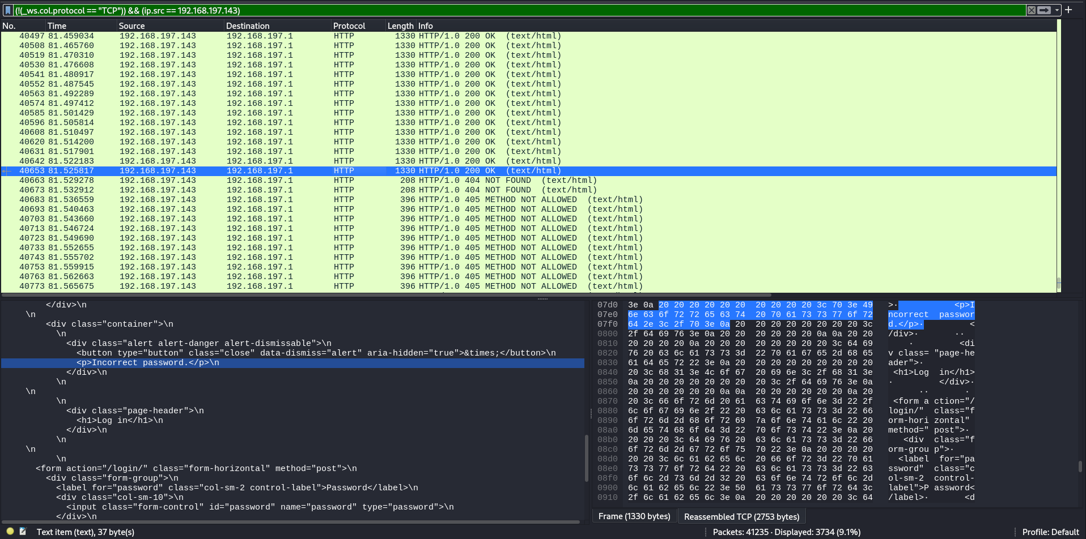This screenshot has height=539, width=1086.
Task: Select highlighted packet 40653
Action: point(528,170)
